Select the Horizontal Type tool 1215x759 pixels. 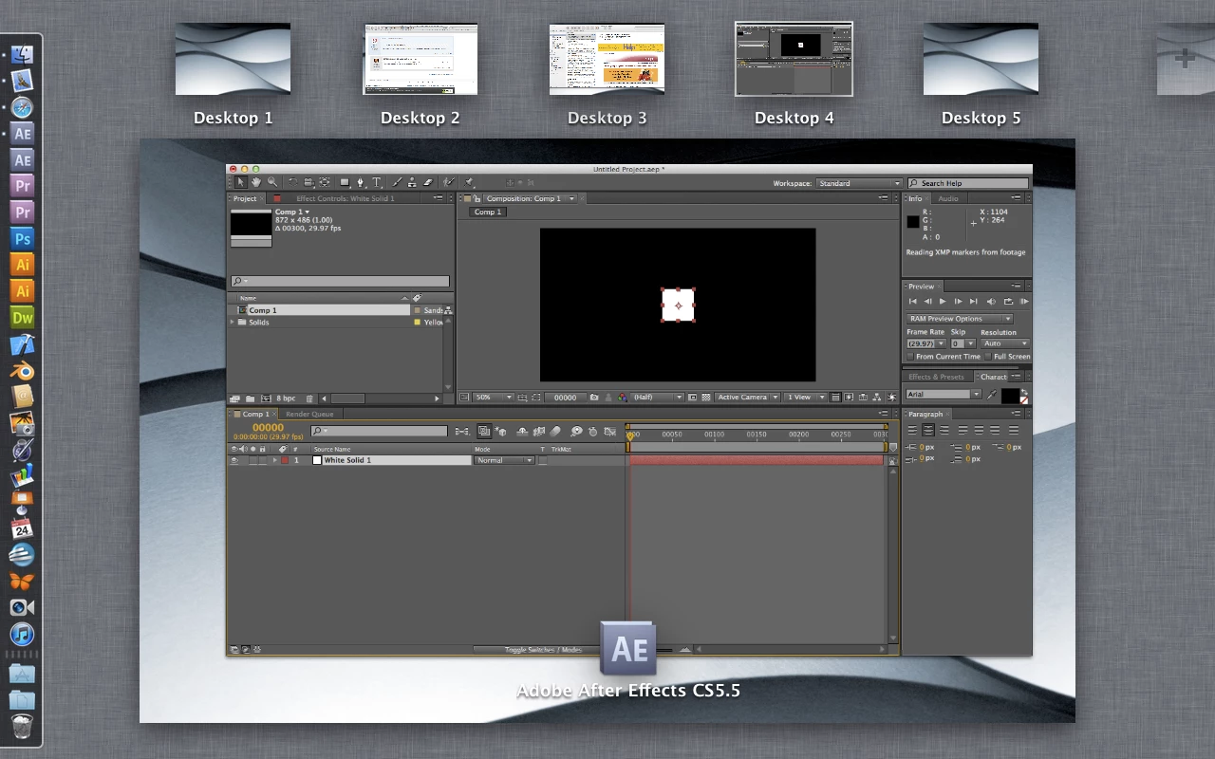[376, 182]
